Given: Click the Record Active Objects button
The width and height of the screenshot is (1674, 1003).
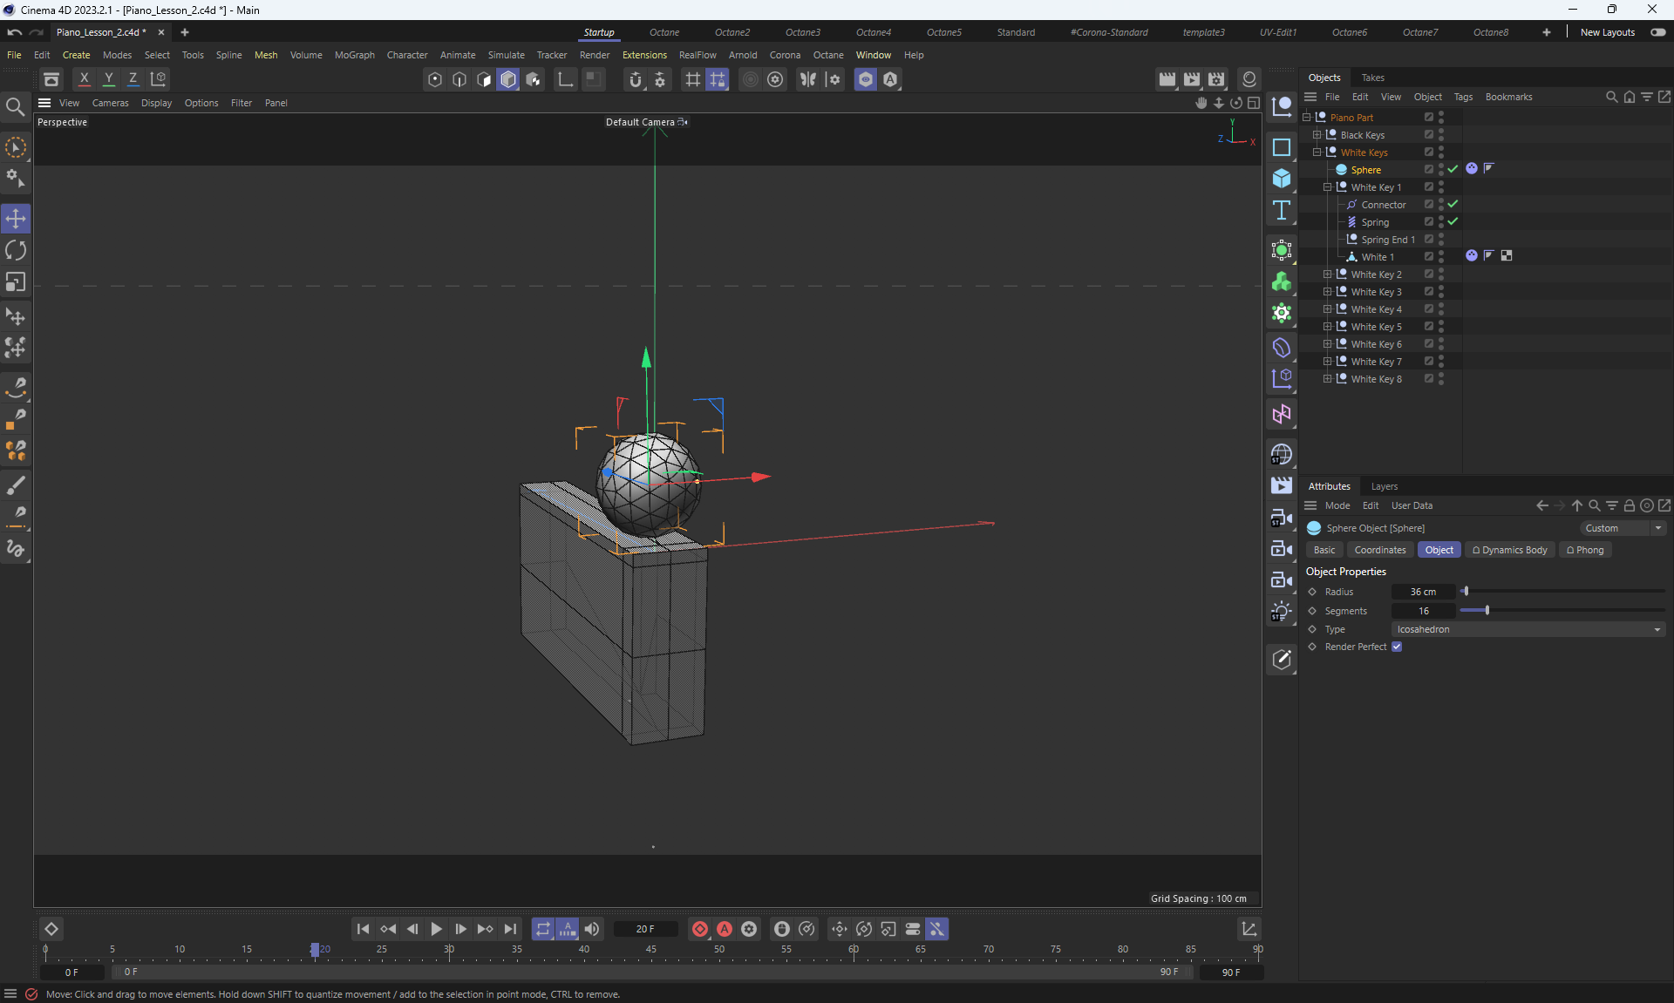Looking at the screenshot, I should (x=699, y=929).
